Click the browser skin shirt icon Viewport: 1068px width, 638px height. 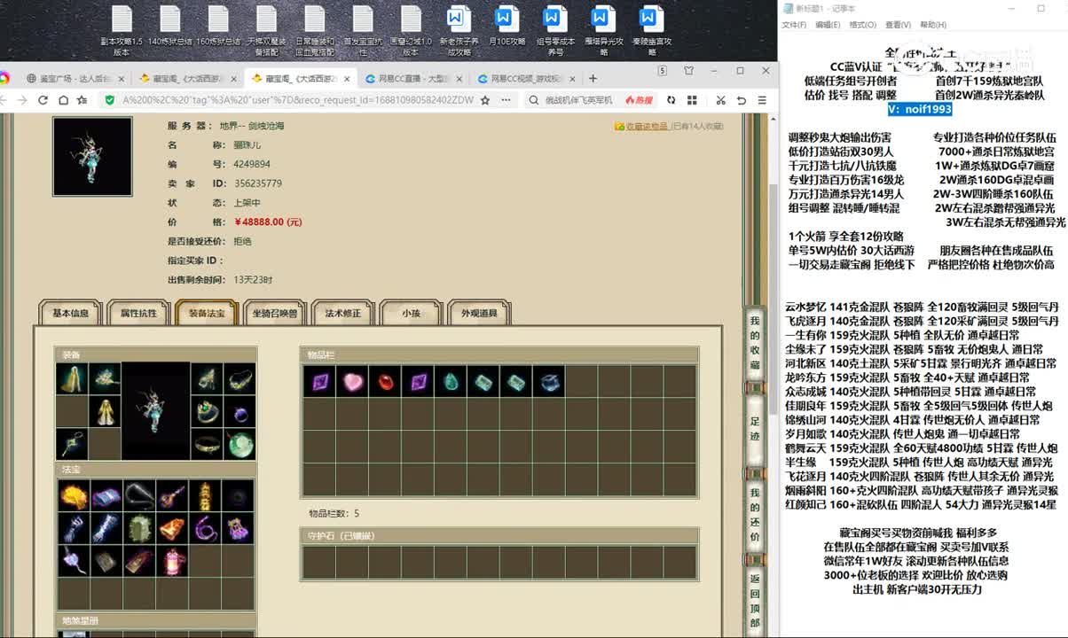point(689,71)
